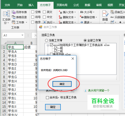
Task: Close the 方方格子 message box
Action: (x=73, y=59)
